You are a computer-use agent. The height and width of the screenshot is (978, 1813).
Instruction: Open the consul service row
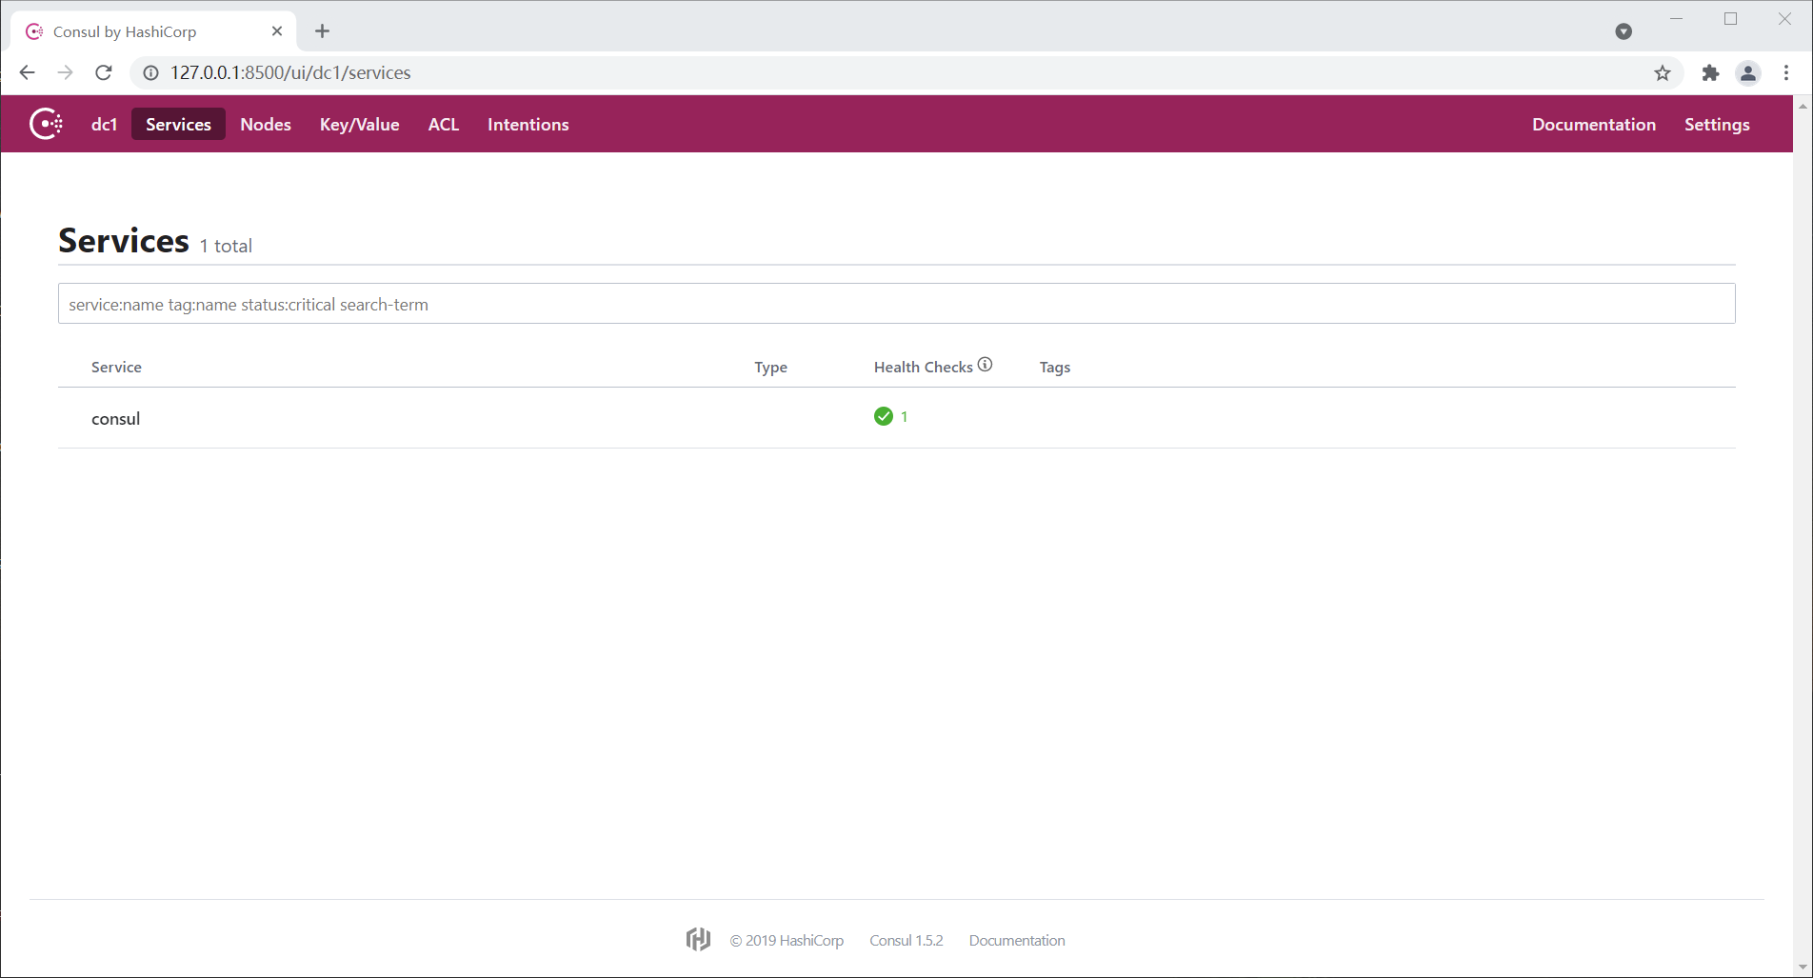896,418
